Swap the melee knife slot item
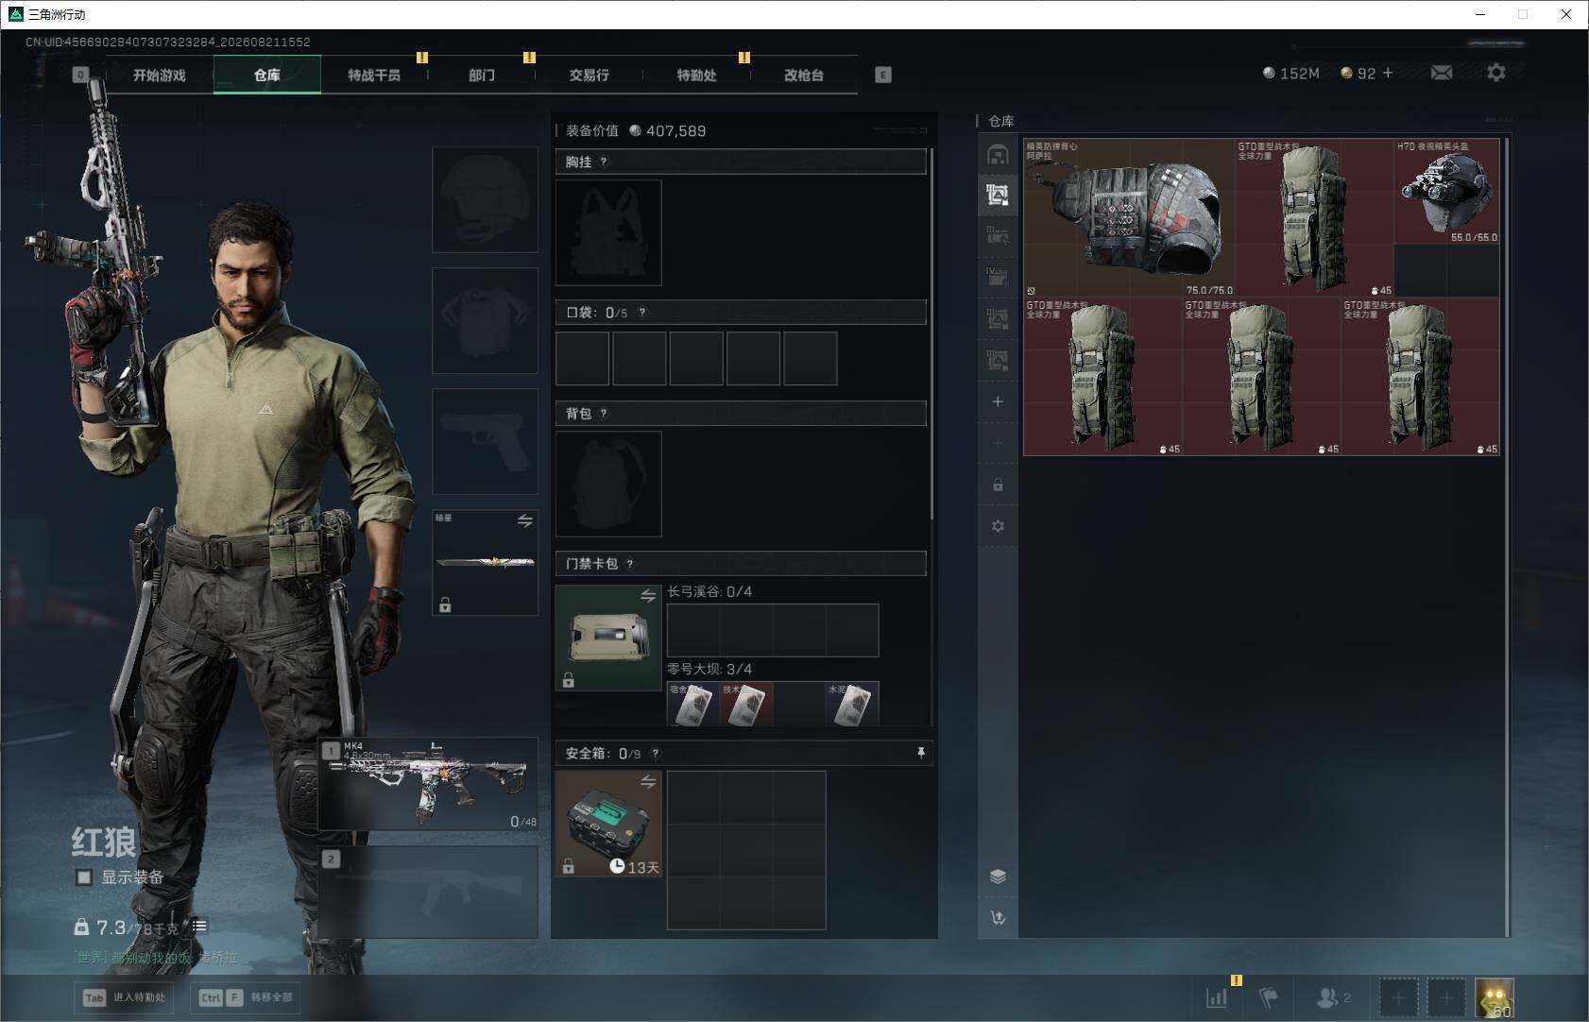 tap(525, 520)
